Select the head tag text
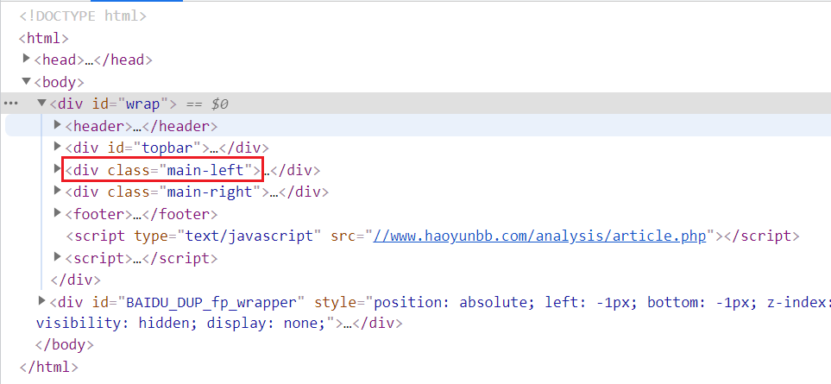Viewport: 831px width, 384px height. [x=93, y=60]
